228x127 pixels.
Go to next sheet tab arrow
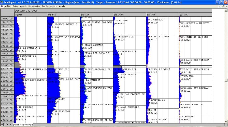(x=8, y=124)
